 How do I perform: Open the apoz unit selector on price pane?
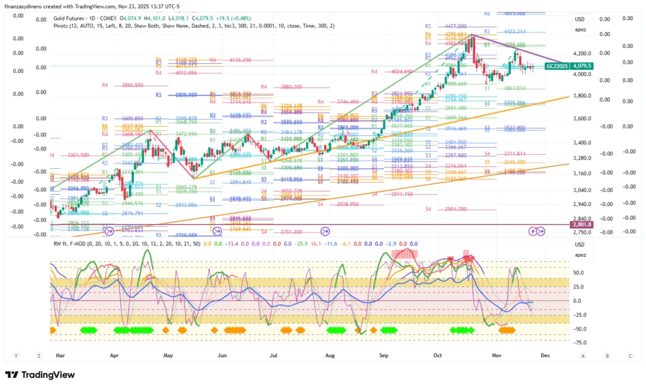coord(579,29)
